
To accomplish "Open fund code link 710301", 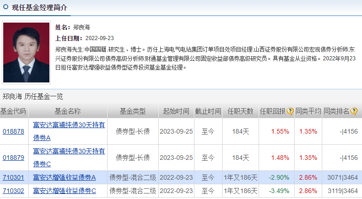I will pyautogui.click(x=13, y=177).
